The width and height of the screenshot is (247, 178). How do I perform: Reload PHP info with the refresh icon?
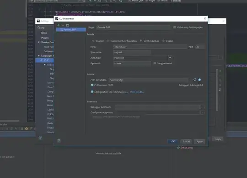pyautogui.click(x=195, y=80)
